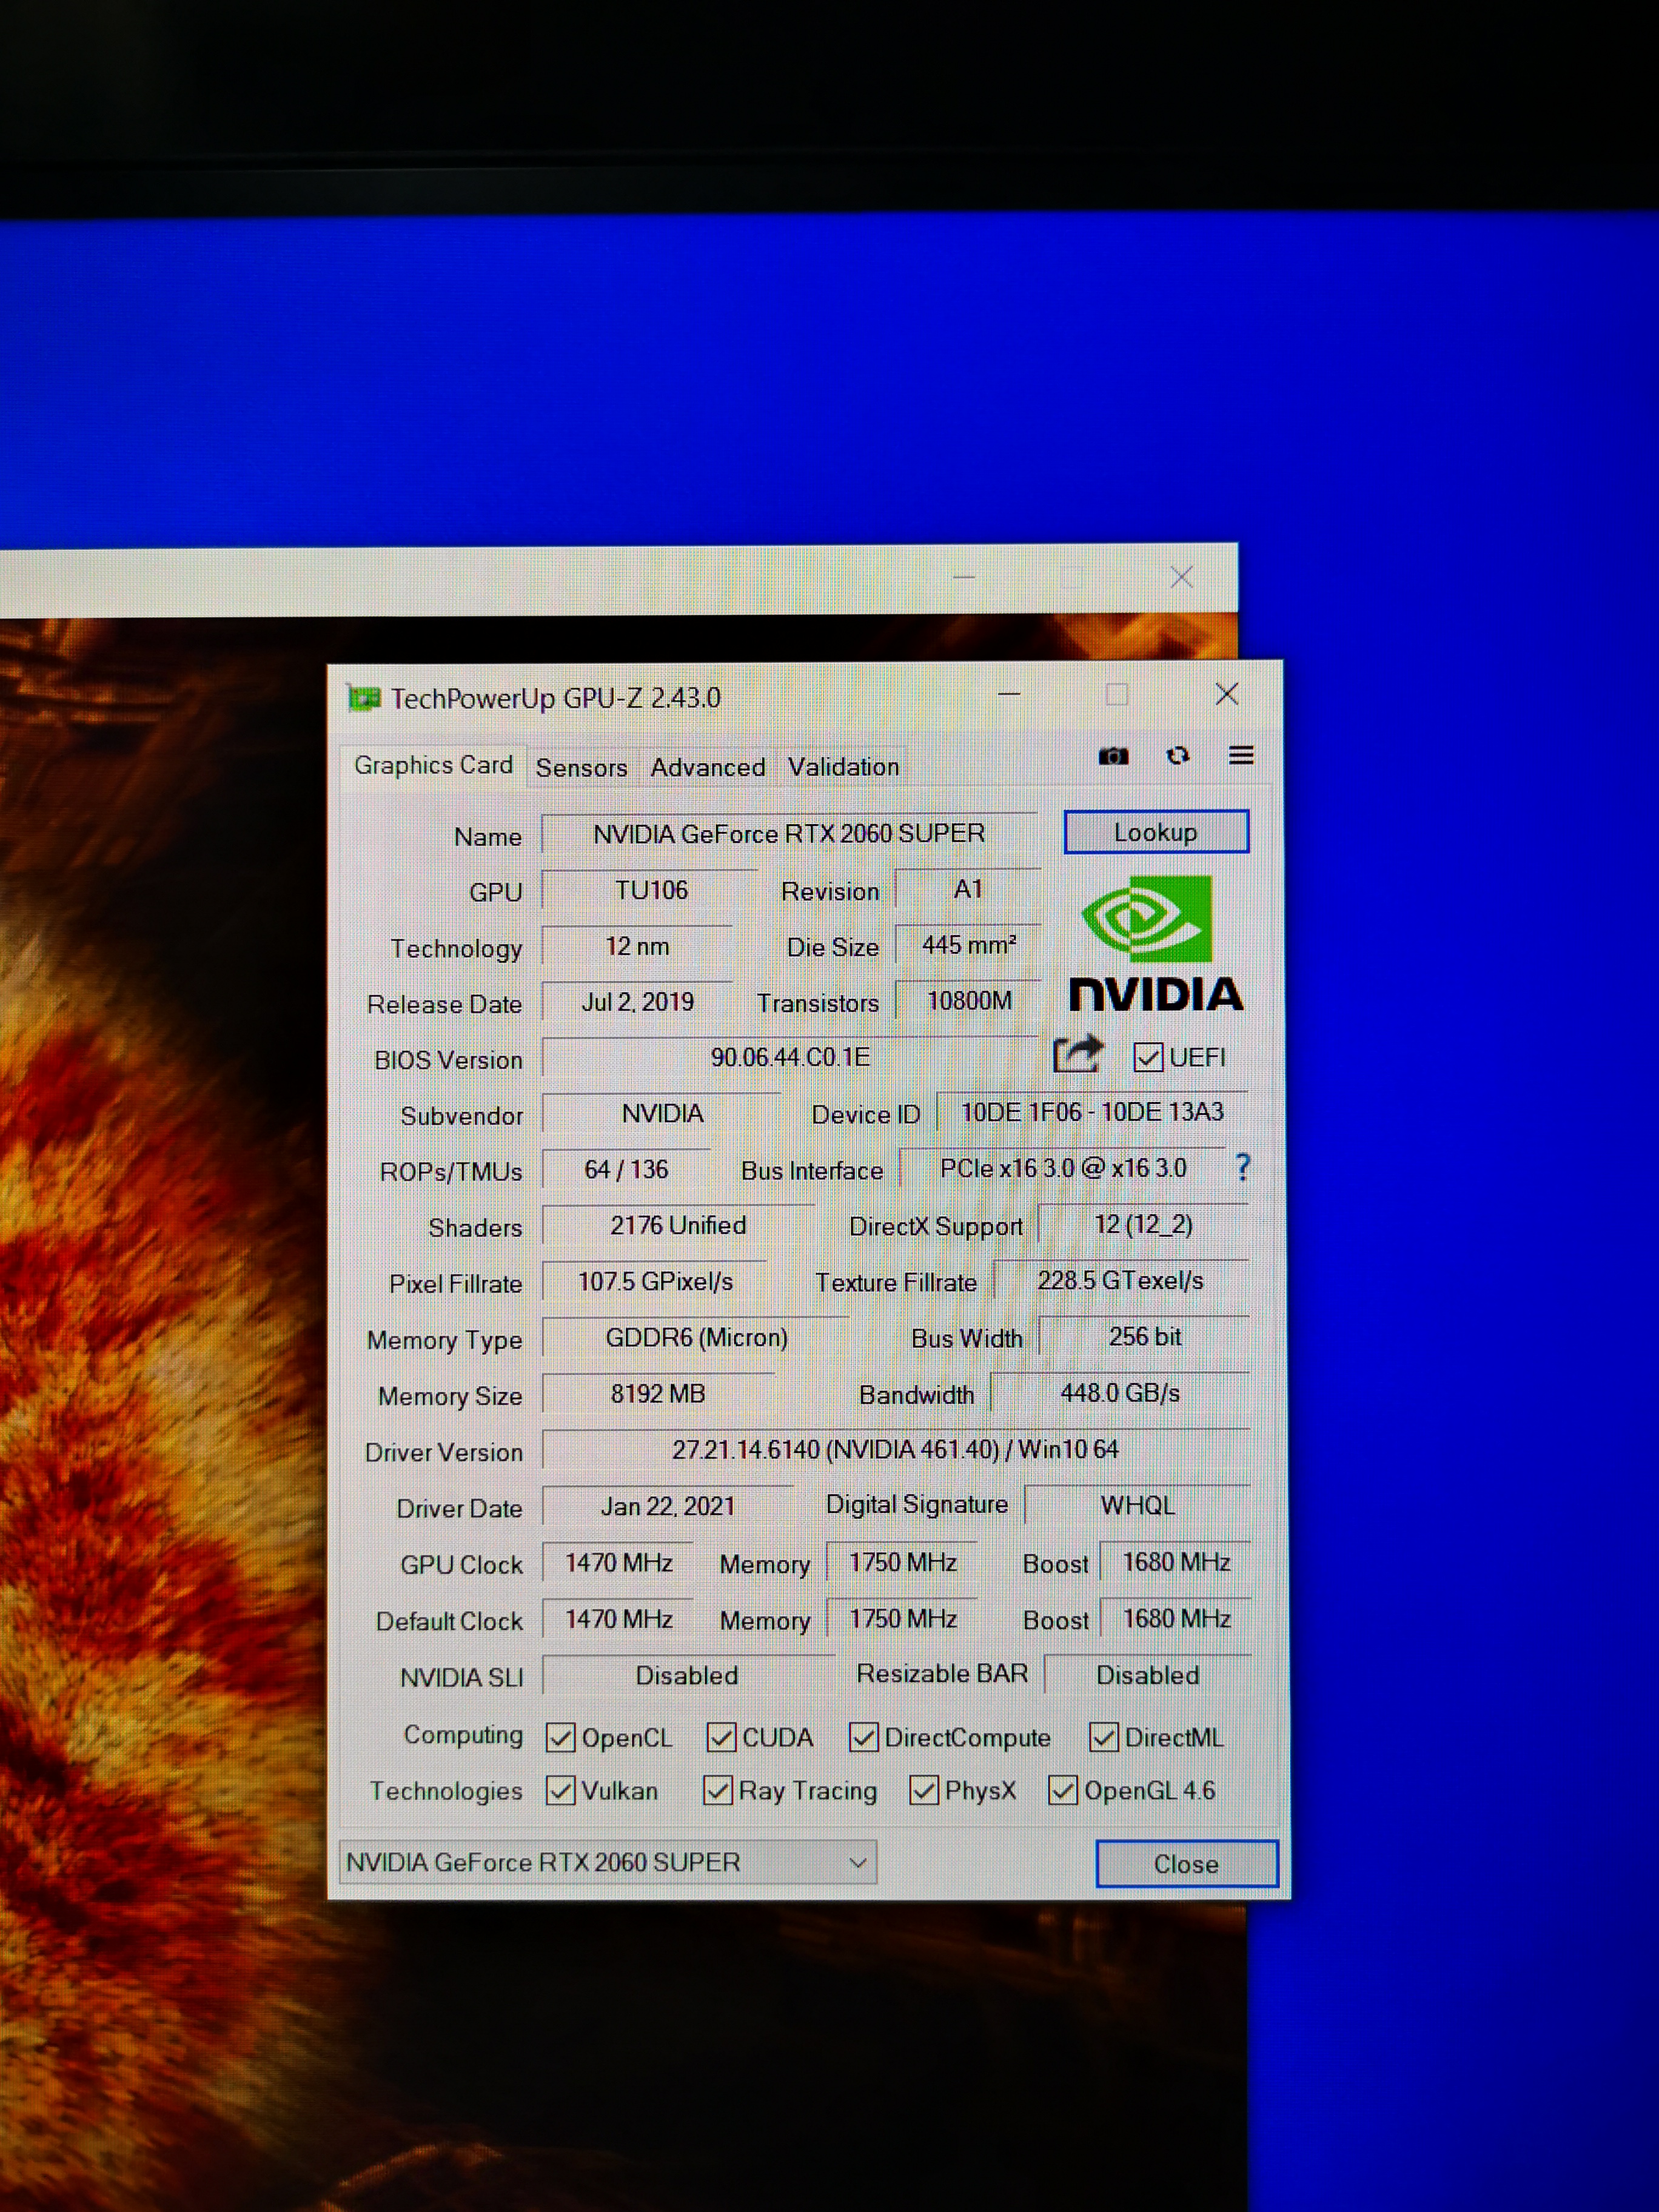This screenshot has width=1659, height=2212.
Task: Click the refresh icon in GPU-Z
Action: [x=1178, y=756]
